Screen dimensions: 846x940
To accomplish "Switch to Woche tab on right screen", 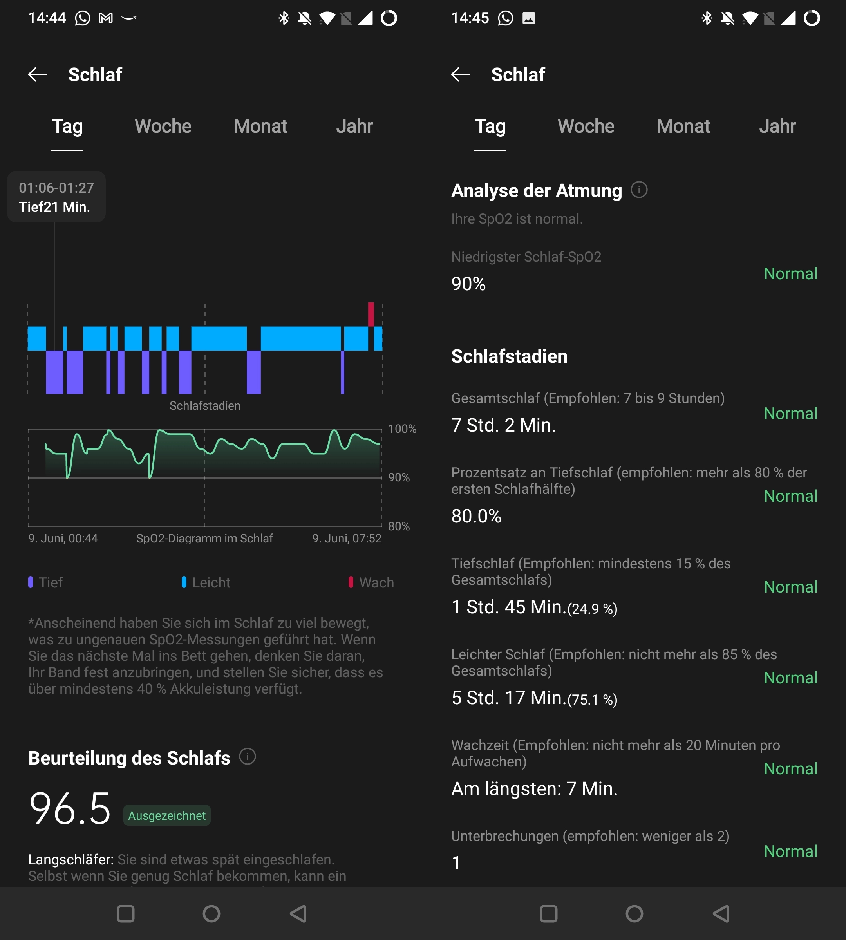I will (x=586, y=127).
